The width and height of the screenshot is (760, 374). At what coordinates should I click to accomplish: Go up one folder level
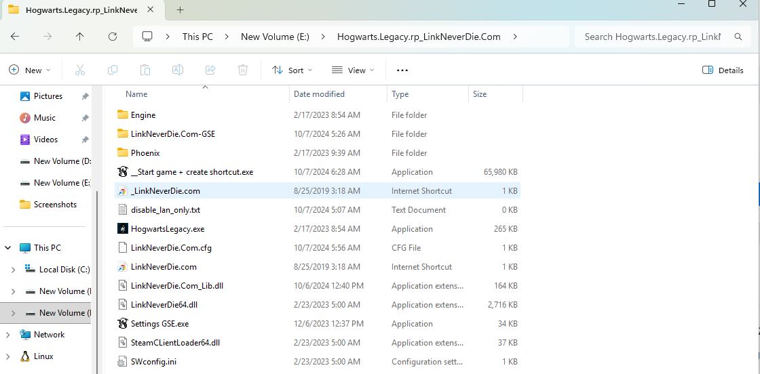80,37
